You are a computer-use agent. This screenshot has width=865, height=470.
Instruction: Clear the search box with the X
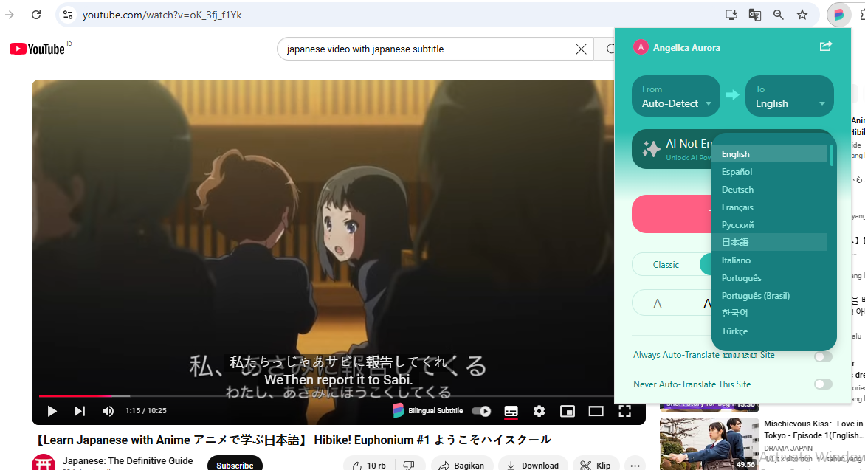[x=581, y=49]
